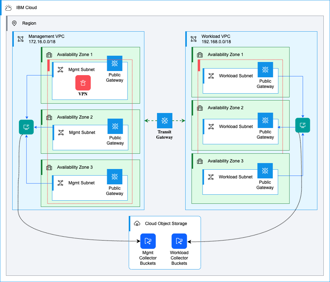Click 'Availability Zone 3' label in Workload VPC
This screenshot has height=282, width=330.
click(226, 161)
